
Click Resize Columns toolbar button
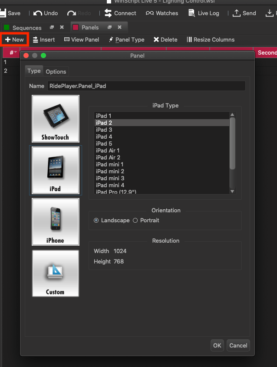pos(211,39)
